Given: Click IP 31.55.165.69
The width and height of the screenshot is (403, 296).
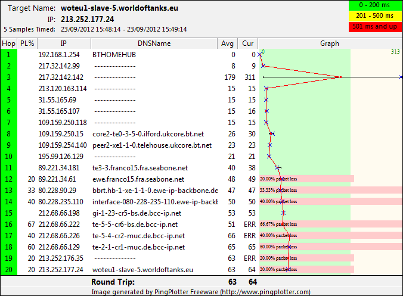Looking at the screenshot, I should click(x=57, y=100).
